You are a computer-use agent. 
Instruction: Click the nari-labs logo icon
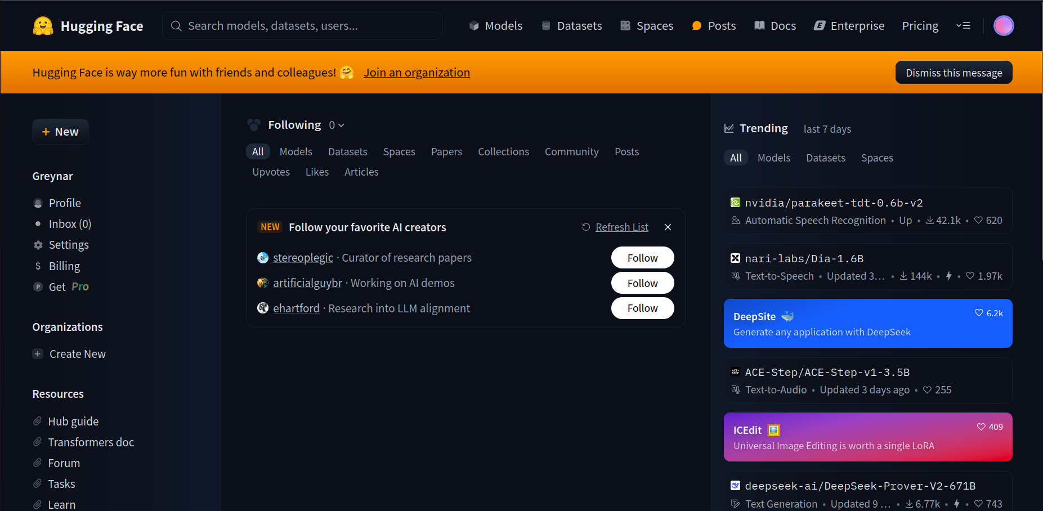pyautogui.click(x=735, y=258)
